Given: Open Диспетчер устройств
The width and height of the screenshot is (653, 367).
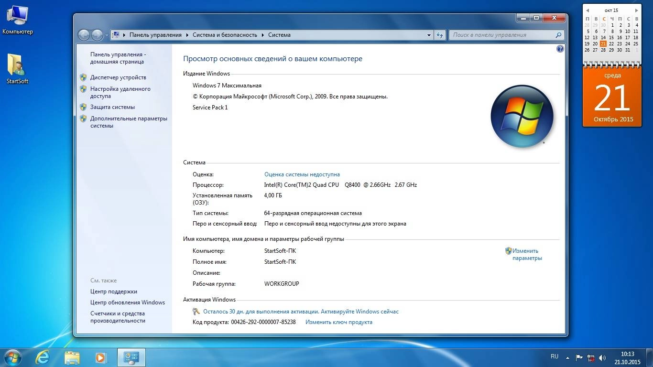Looking at the screenshot, I should pos(118,77).
